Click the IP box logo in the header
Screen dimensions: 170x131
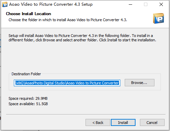(x=159, y=18)
